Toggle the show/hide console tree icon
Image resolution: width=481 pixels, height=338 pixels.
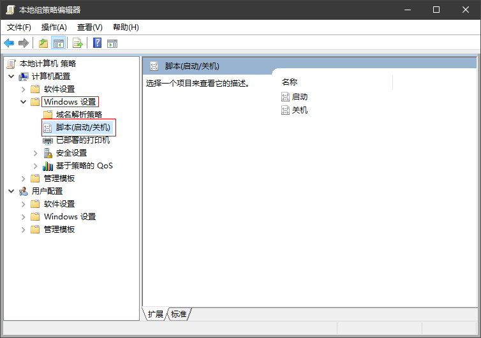point(58,43)
